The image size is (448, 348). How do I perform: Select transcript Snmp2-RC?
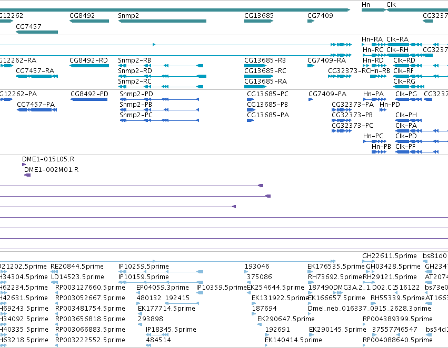pos(135,81)
